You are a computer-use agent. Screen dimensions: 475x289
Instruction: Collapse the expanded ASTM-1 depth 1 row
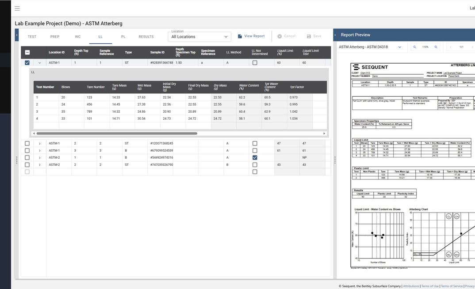(x=40, y=63)
